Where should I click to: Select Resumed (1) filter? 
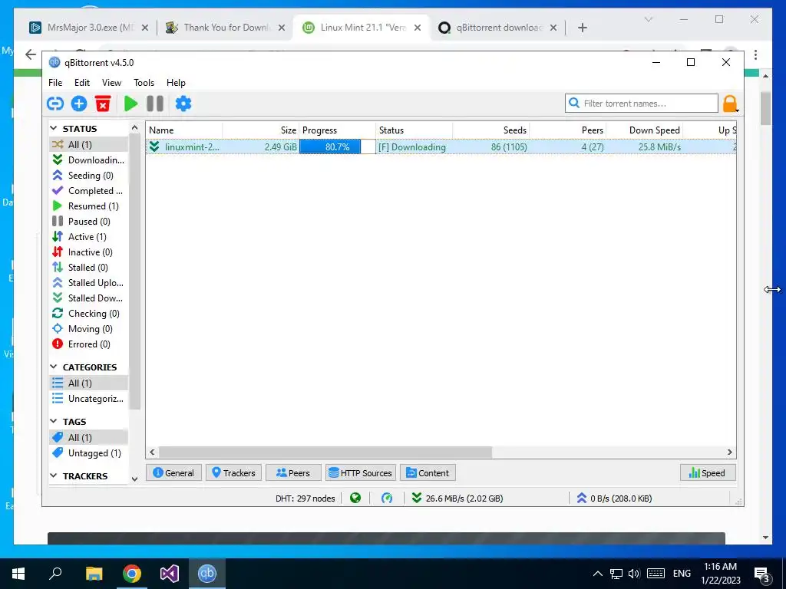(88, 206)
